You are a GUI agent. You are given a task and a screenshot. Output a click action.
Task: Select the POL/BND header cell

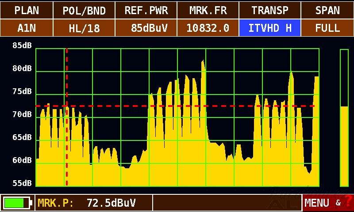click(x=84, y=10)
